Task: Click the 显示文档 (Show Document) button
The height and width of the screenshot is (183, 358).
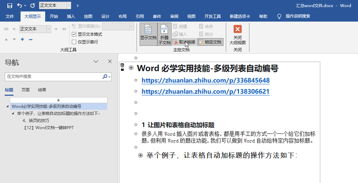Action: [x=148, y=34]
